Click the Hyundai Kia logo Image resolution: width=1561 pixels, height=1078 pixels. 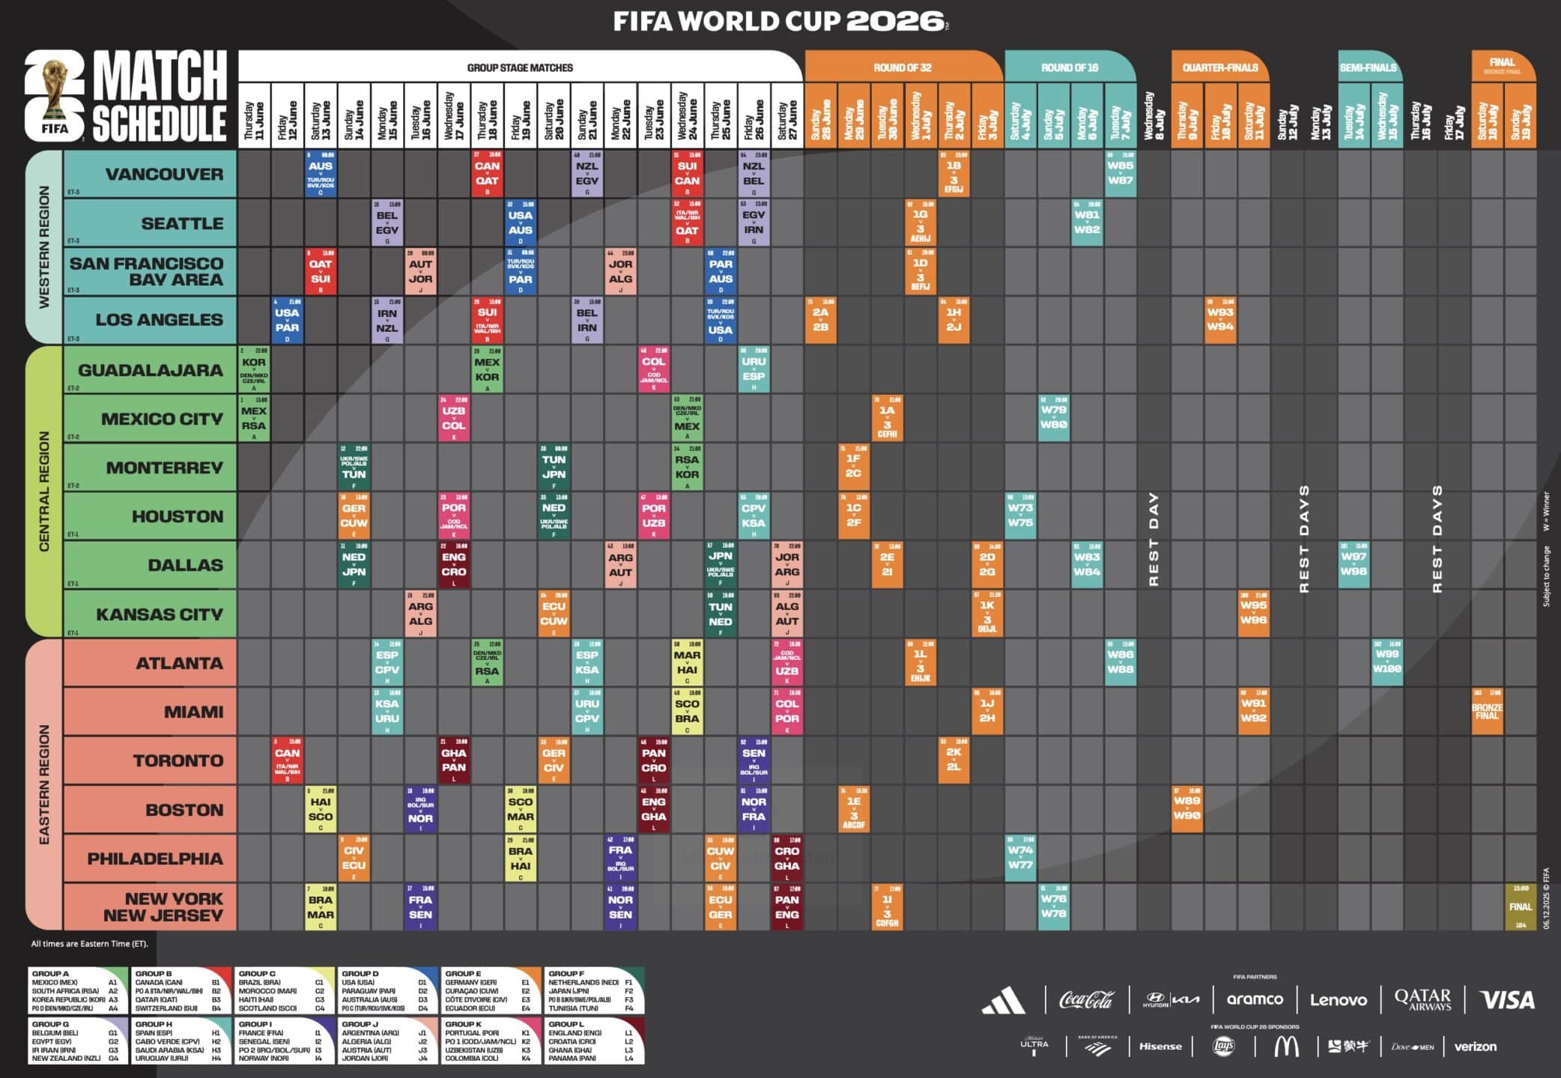(1170, 999)
